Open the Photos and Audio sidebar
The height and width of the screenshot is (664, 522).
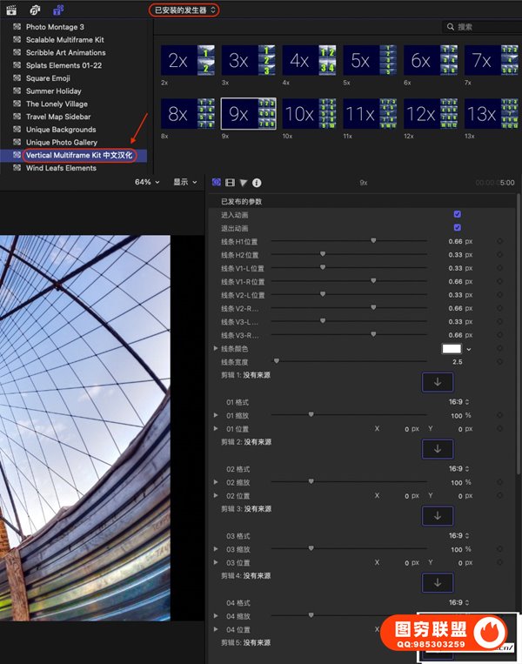[36, 10]
